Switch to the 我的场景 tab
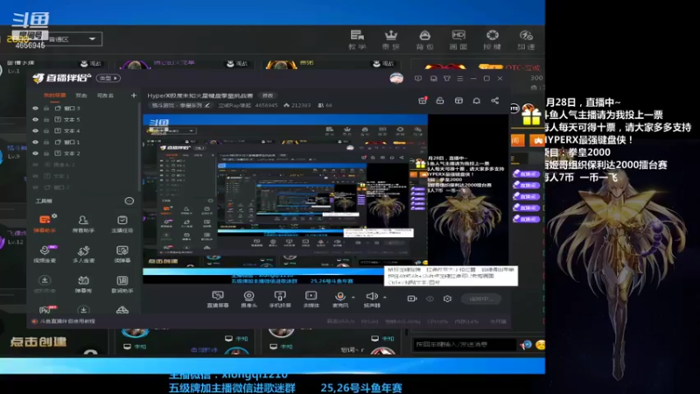Viewport: 700px width, 394px height. (54, 95)
